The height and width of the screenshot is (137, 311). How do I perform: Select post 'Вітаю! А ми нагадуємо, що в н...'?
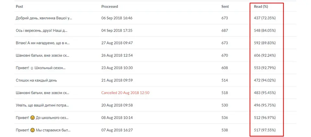(43, 43)
